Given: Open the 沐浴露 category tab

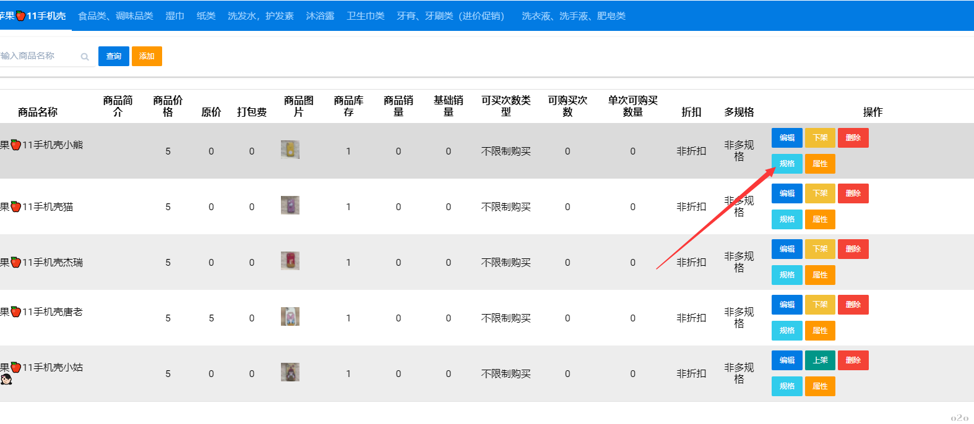Looking at the screenshot, I should point(320,16).
